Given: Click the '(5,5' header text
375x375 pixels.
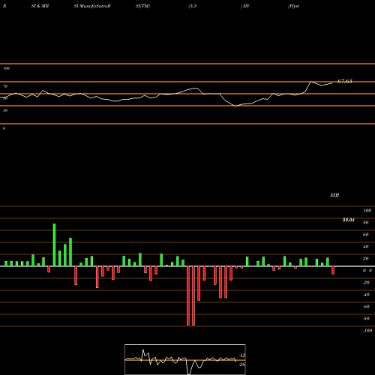Looking at the screenshot, I should click(193, 6).
